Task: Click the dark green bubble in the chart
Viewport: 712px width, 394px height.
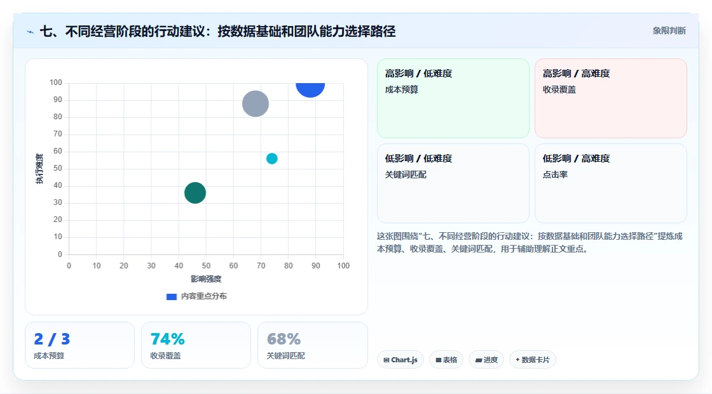Action: [x=195, y=193]
